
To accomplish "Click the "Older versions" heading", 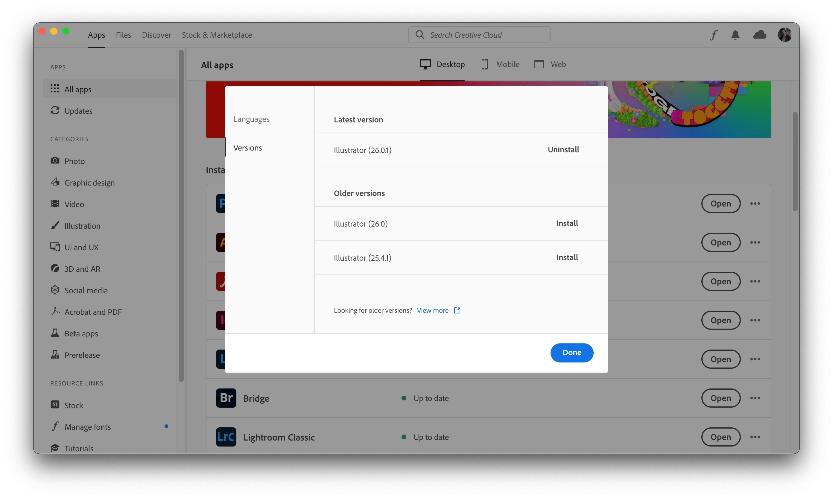I will click(x=359, y=193).
